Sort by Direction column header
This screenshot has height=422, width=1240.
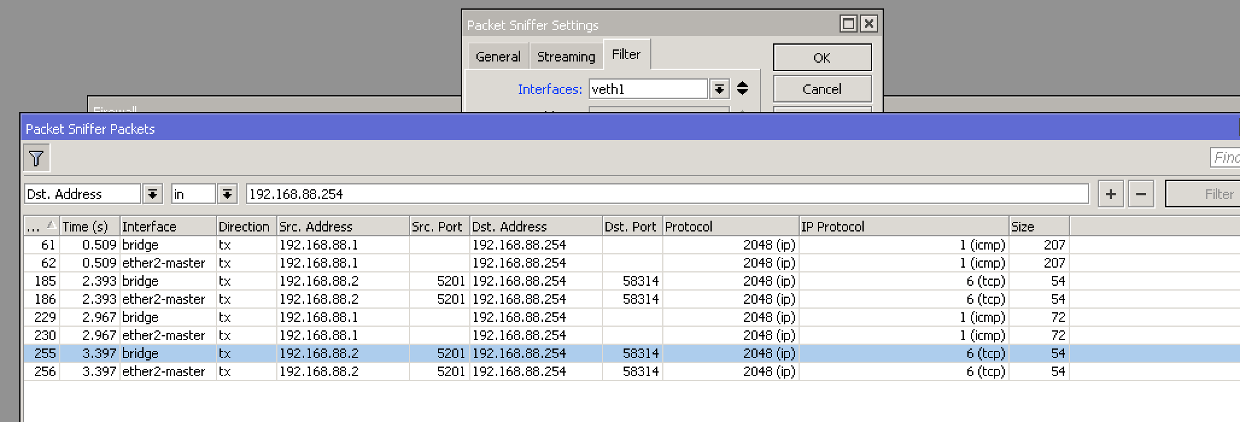[246, 226]
